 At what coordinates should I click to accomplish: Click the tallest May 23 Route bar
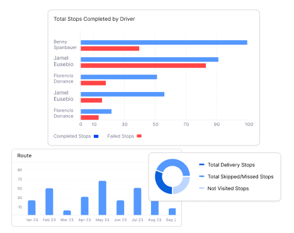(x=103, y=198)
